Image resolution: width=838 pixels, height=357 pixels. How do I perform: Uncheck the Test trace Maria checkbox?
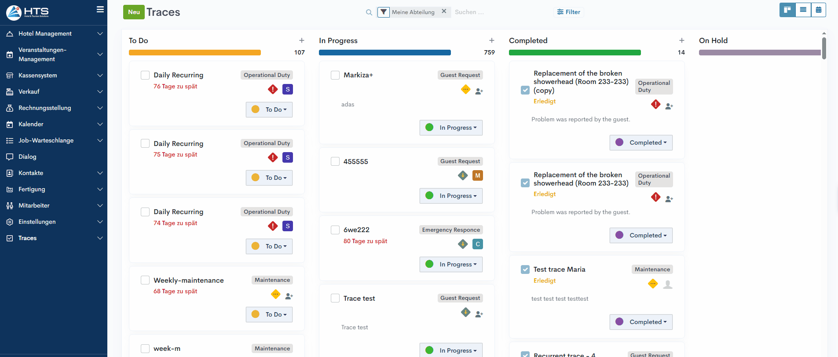tap(525, 270)
